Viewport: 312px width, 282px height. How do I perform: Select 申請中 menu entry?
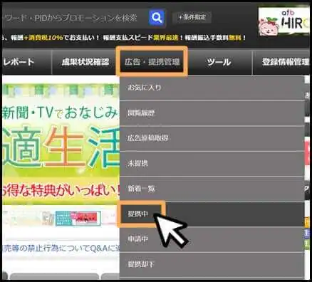click(x=212, y=239)
